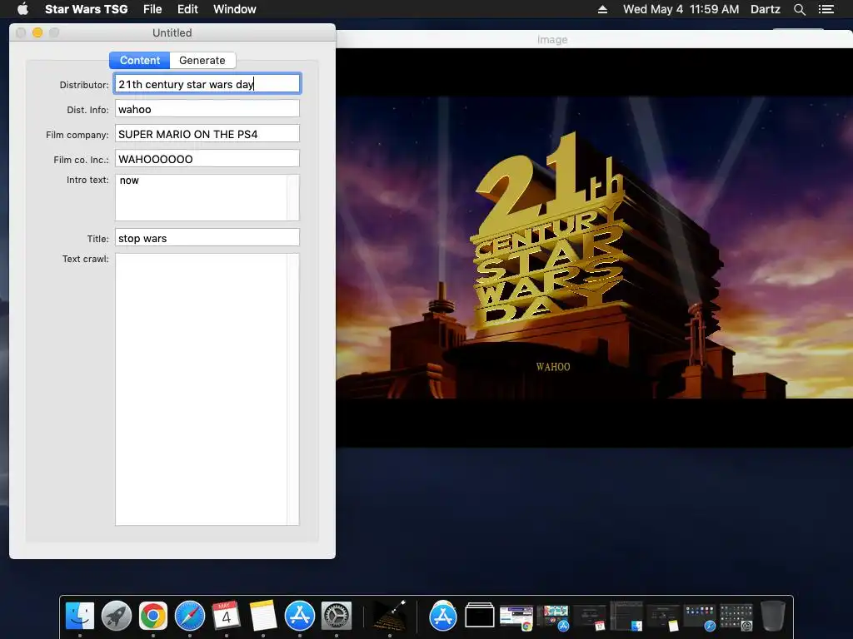Click the Image window title bar
Image resolution: width=853 pixels, height=639 pixels.
pos(594,40)
